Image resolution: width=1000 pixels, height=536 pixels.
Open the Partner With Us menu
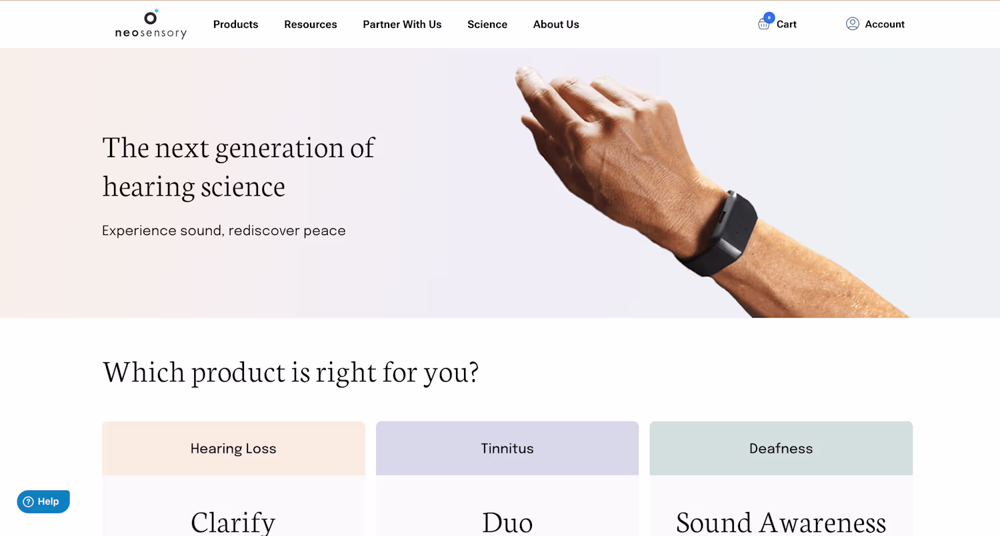(x=402, y=25)
